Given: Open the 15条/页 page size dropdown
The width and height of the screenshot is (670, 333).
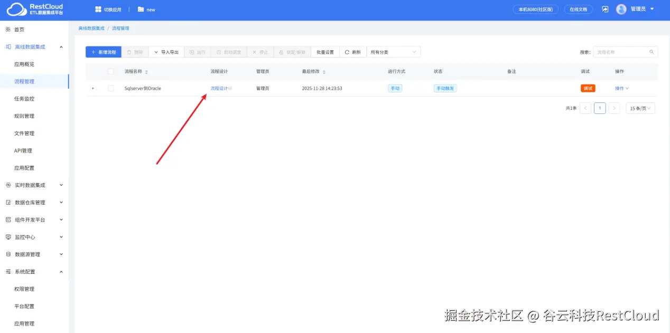Looking at the screenshot, I should pyautogui.click(x=640, y=108).
